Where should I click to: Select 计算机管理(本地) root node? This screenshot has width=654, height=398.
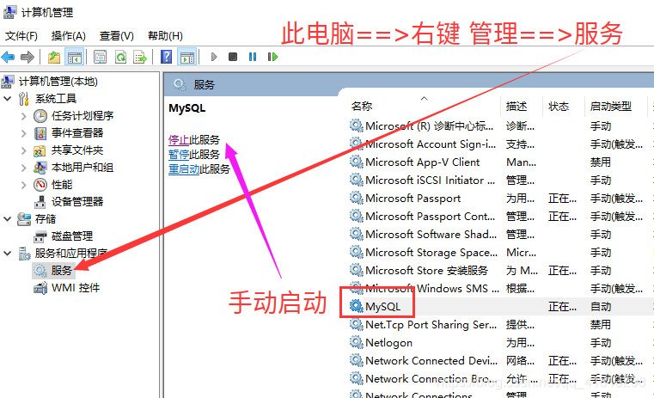(58, 82)
